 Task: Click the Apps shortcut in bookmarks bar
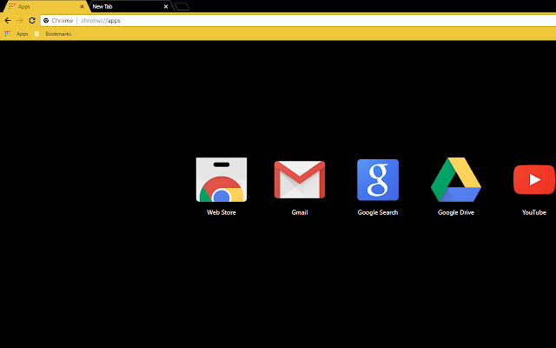click(17, 34)
